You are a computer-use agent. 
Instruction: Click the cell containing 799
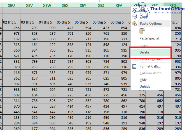click(29, 61)
